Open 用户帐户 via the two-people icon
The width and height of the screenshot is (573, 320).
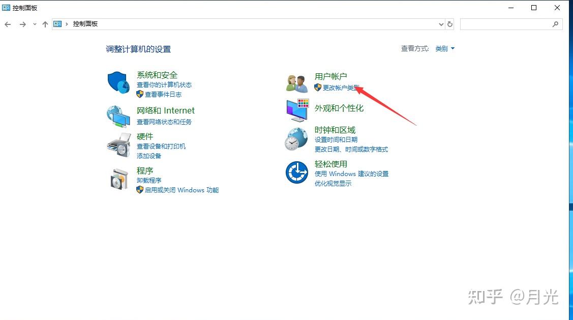point(296,81)
